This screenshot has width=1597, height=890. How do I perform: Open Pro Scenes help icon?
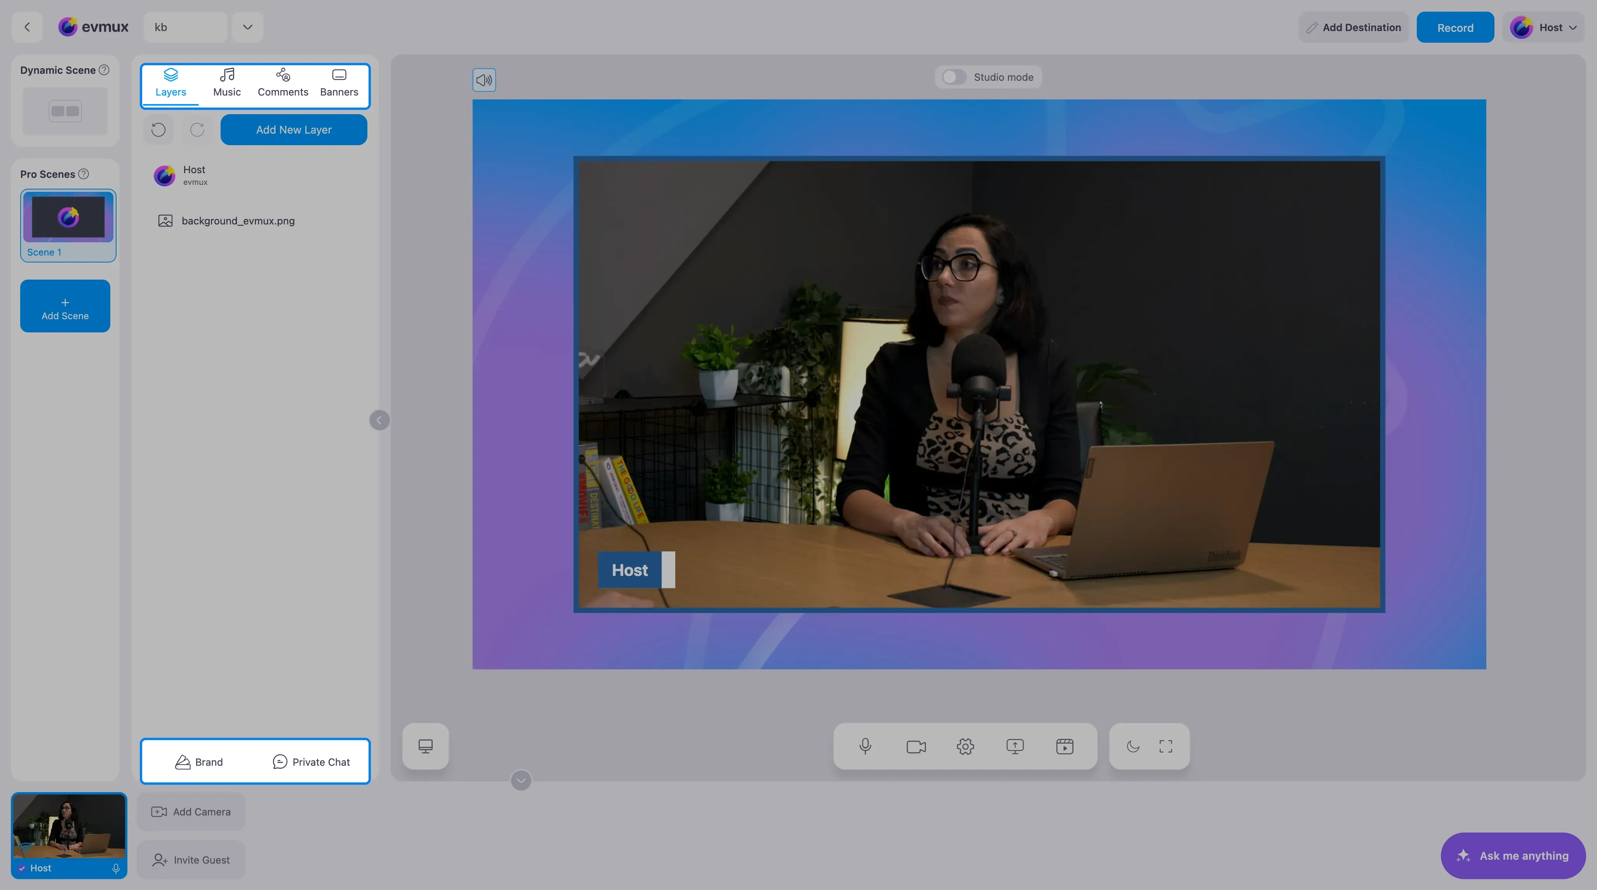83,174
